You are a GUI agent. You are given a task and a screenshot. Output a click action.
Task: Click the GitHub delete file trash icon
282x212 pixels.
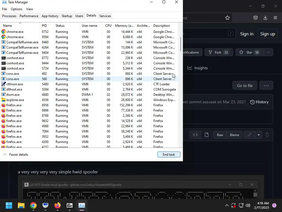pos(267,135)
